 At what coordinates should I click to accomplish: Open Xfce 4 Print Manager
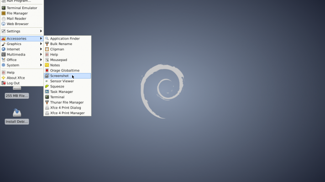coord(68,113)
